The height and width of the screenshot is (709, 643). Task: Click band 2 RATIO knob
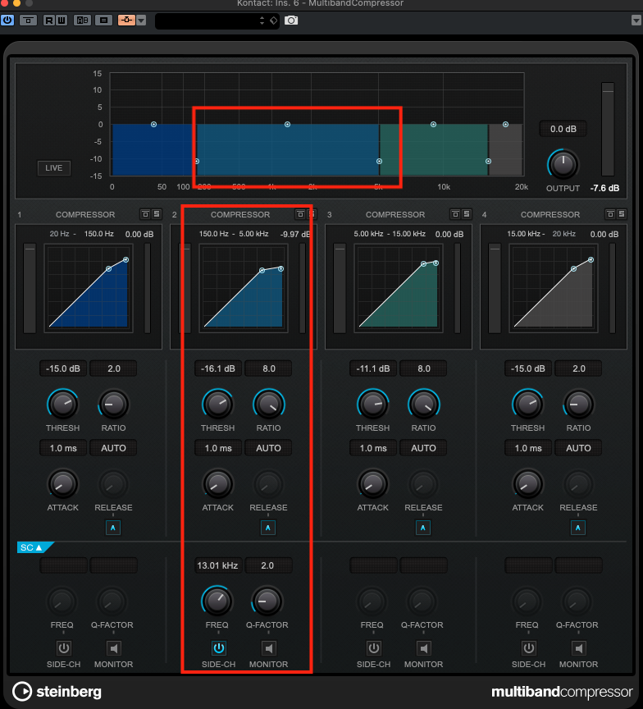pos(269,405)
